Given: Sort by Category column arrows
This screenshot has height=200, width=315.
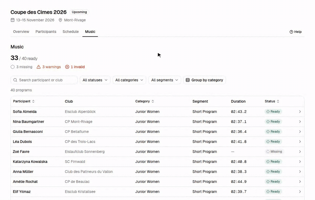Looking at the screenshot, I should 153,101.
